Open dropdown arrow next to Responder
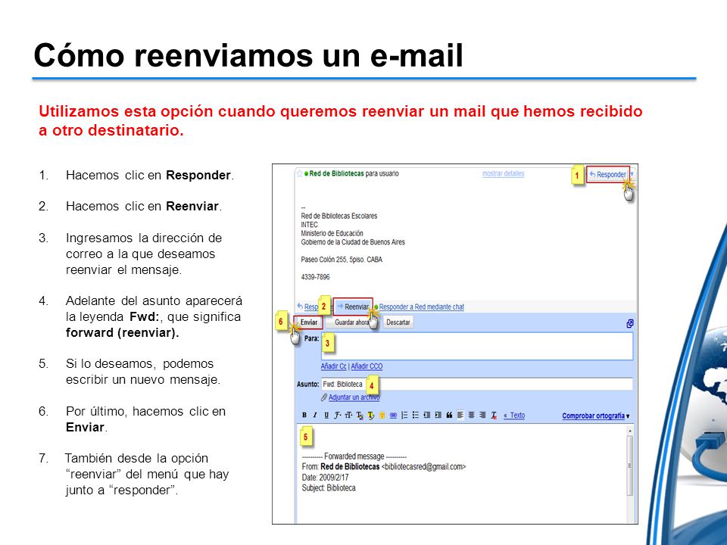Viewport: 727px width, 545px height. [632, 174]
